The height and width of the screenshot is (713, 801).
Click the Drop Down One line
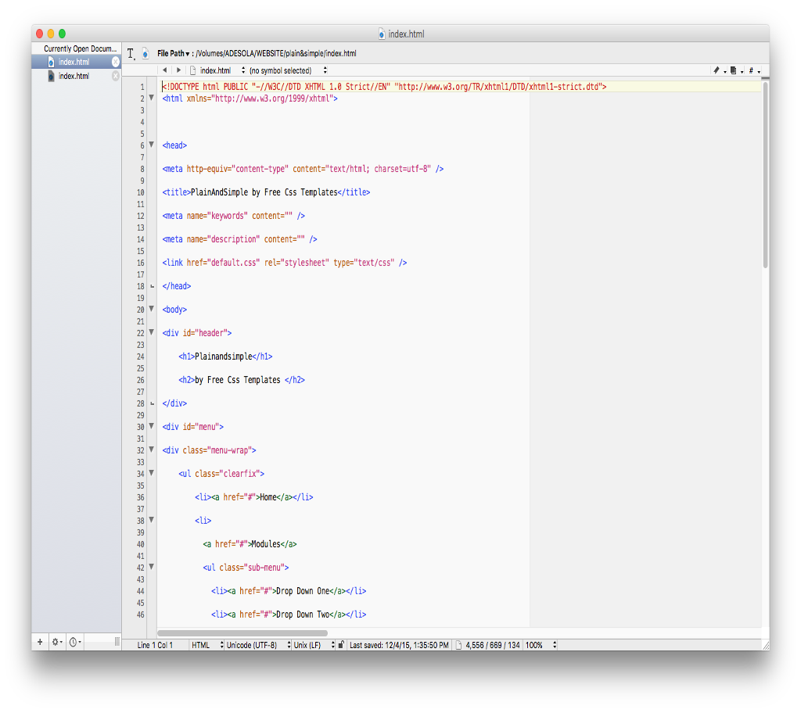point(289,592)
